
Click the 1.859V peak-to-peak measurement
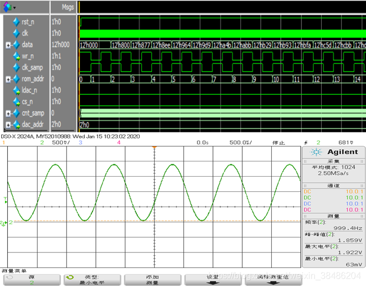[350, 240]
